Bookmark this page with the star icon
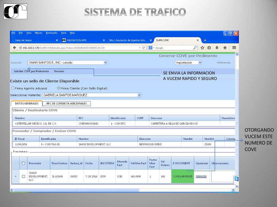Viewport: 277px width, 207px height. pos(202,48)
